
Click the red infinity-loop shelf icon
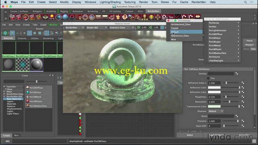coord(178,17)
